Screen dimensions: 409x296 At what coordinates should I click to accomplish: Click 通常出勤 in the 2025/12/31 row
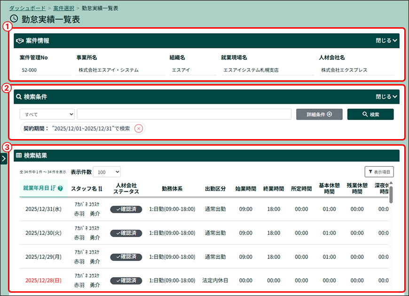215,209
